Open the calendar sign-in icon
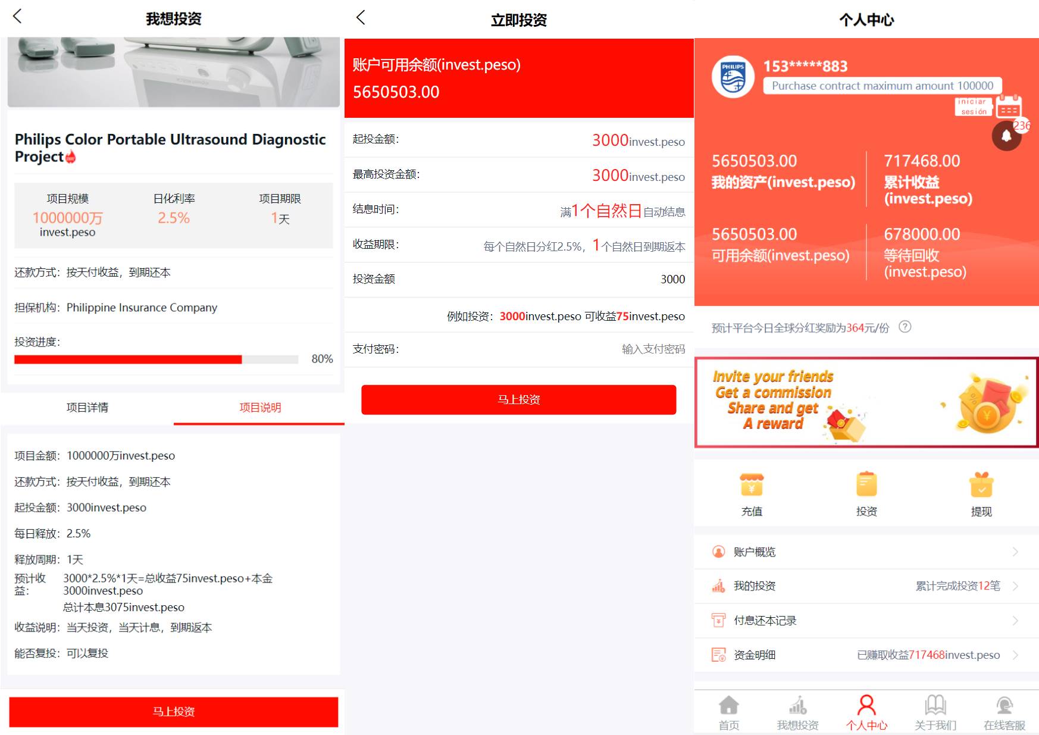 click(x=1009, y=106)
